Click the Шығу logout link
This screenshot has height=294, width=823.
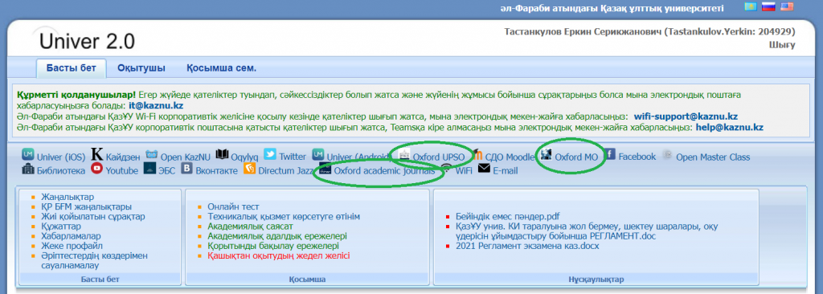click(782, 45)
